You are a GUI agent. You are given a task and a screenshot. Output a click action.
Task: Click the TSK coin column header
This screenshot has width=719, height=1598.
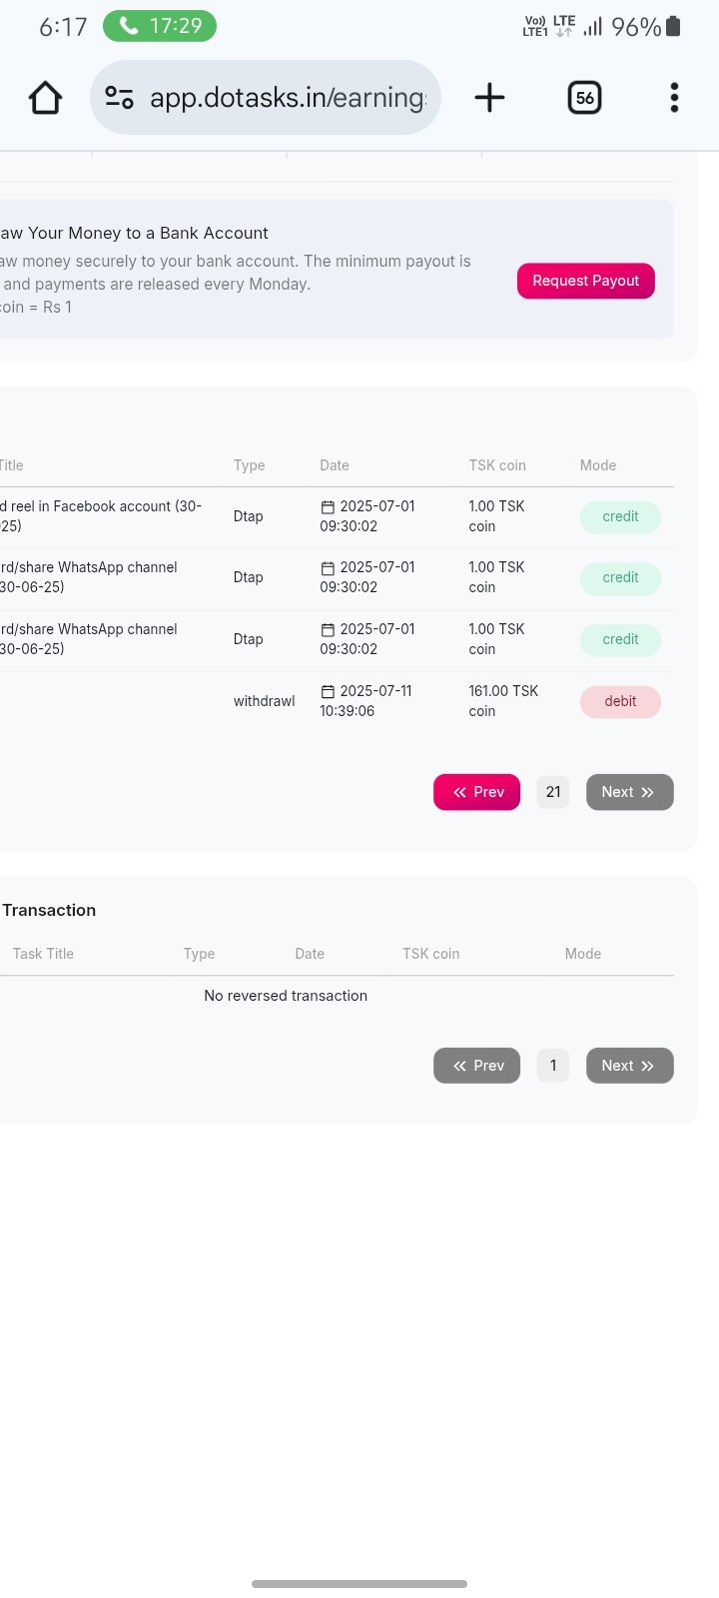[x=497, y=465]
